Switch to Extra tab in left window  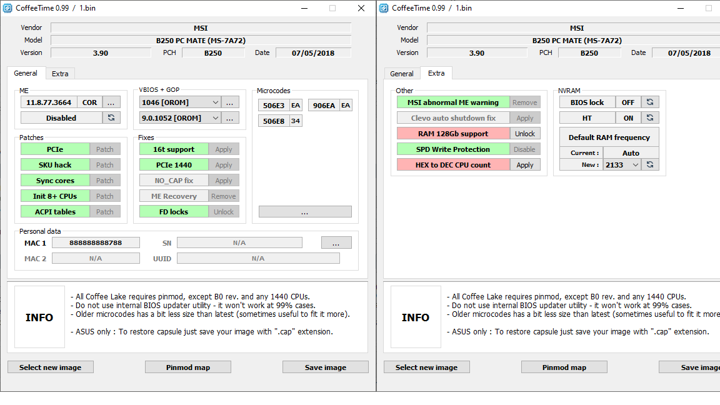(x=60, y=74)
